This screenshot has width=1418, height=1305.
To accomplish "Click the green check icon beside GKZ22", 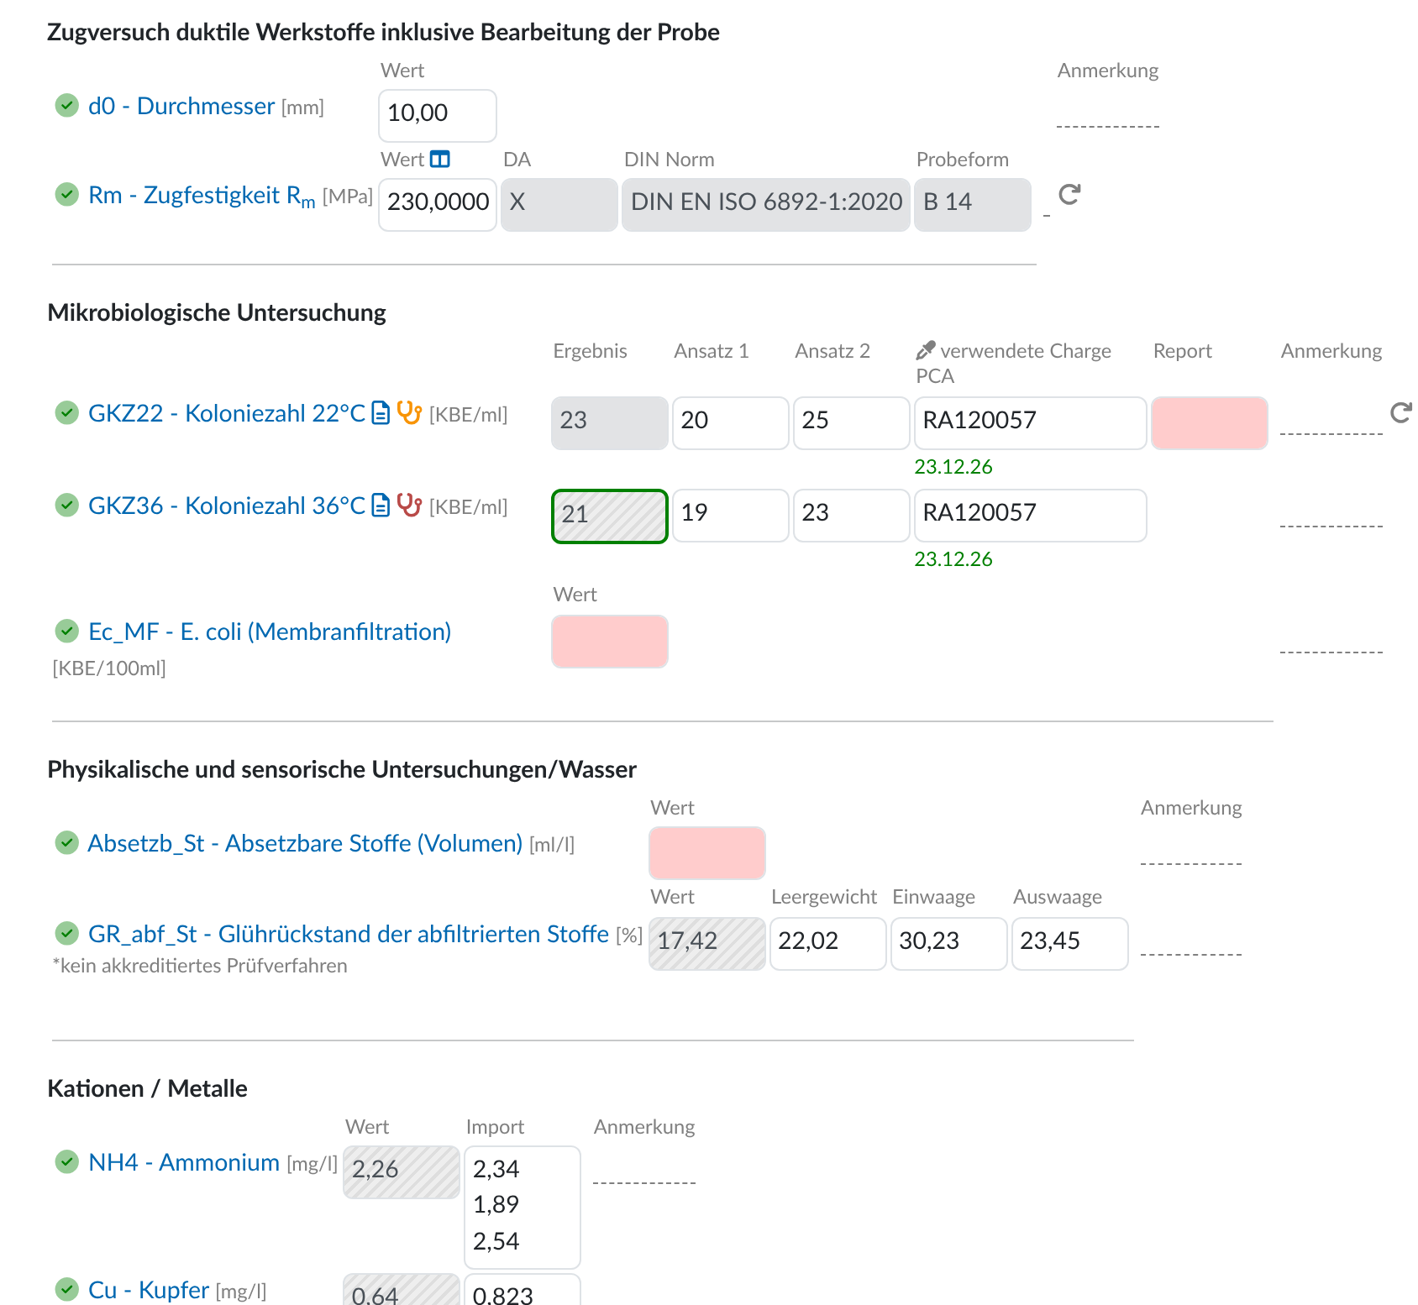I will tap(66, 413).
